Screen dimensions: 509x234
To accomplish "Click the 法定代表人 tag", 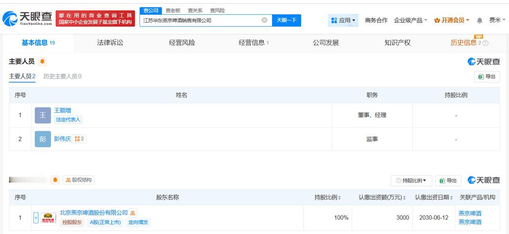I will [x=68, y=119].
